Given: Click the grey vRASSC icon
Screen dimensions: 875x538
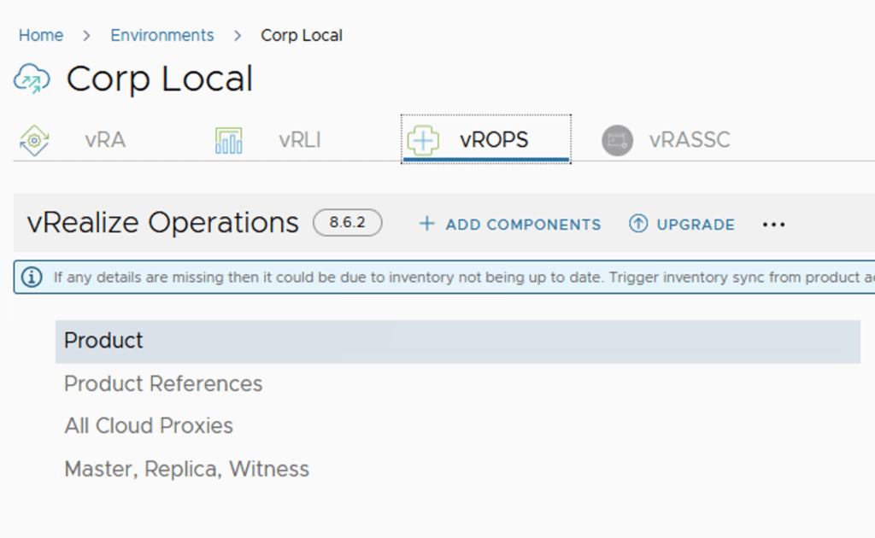Looking at the screenshot, I should click(x=617, y=140).
